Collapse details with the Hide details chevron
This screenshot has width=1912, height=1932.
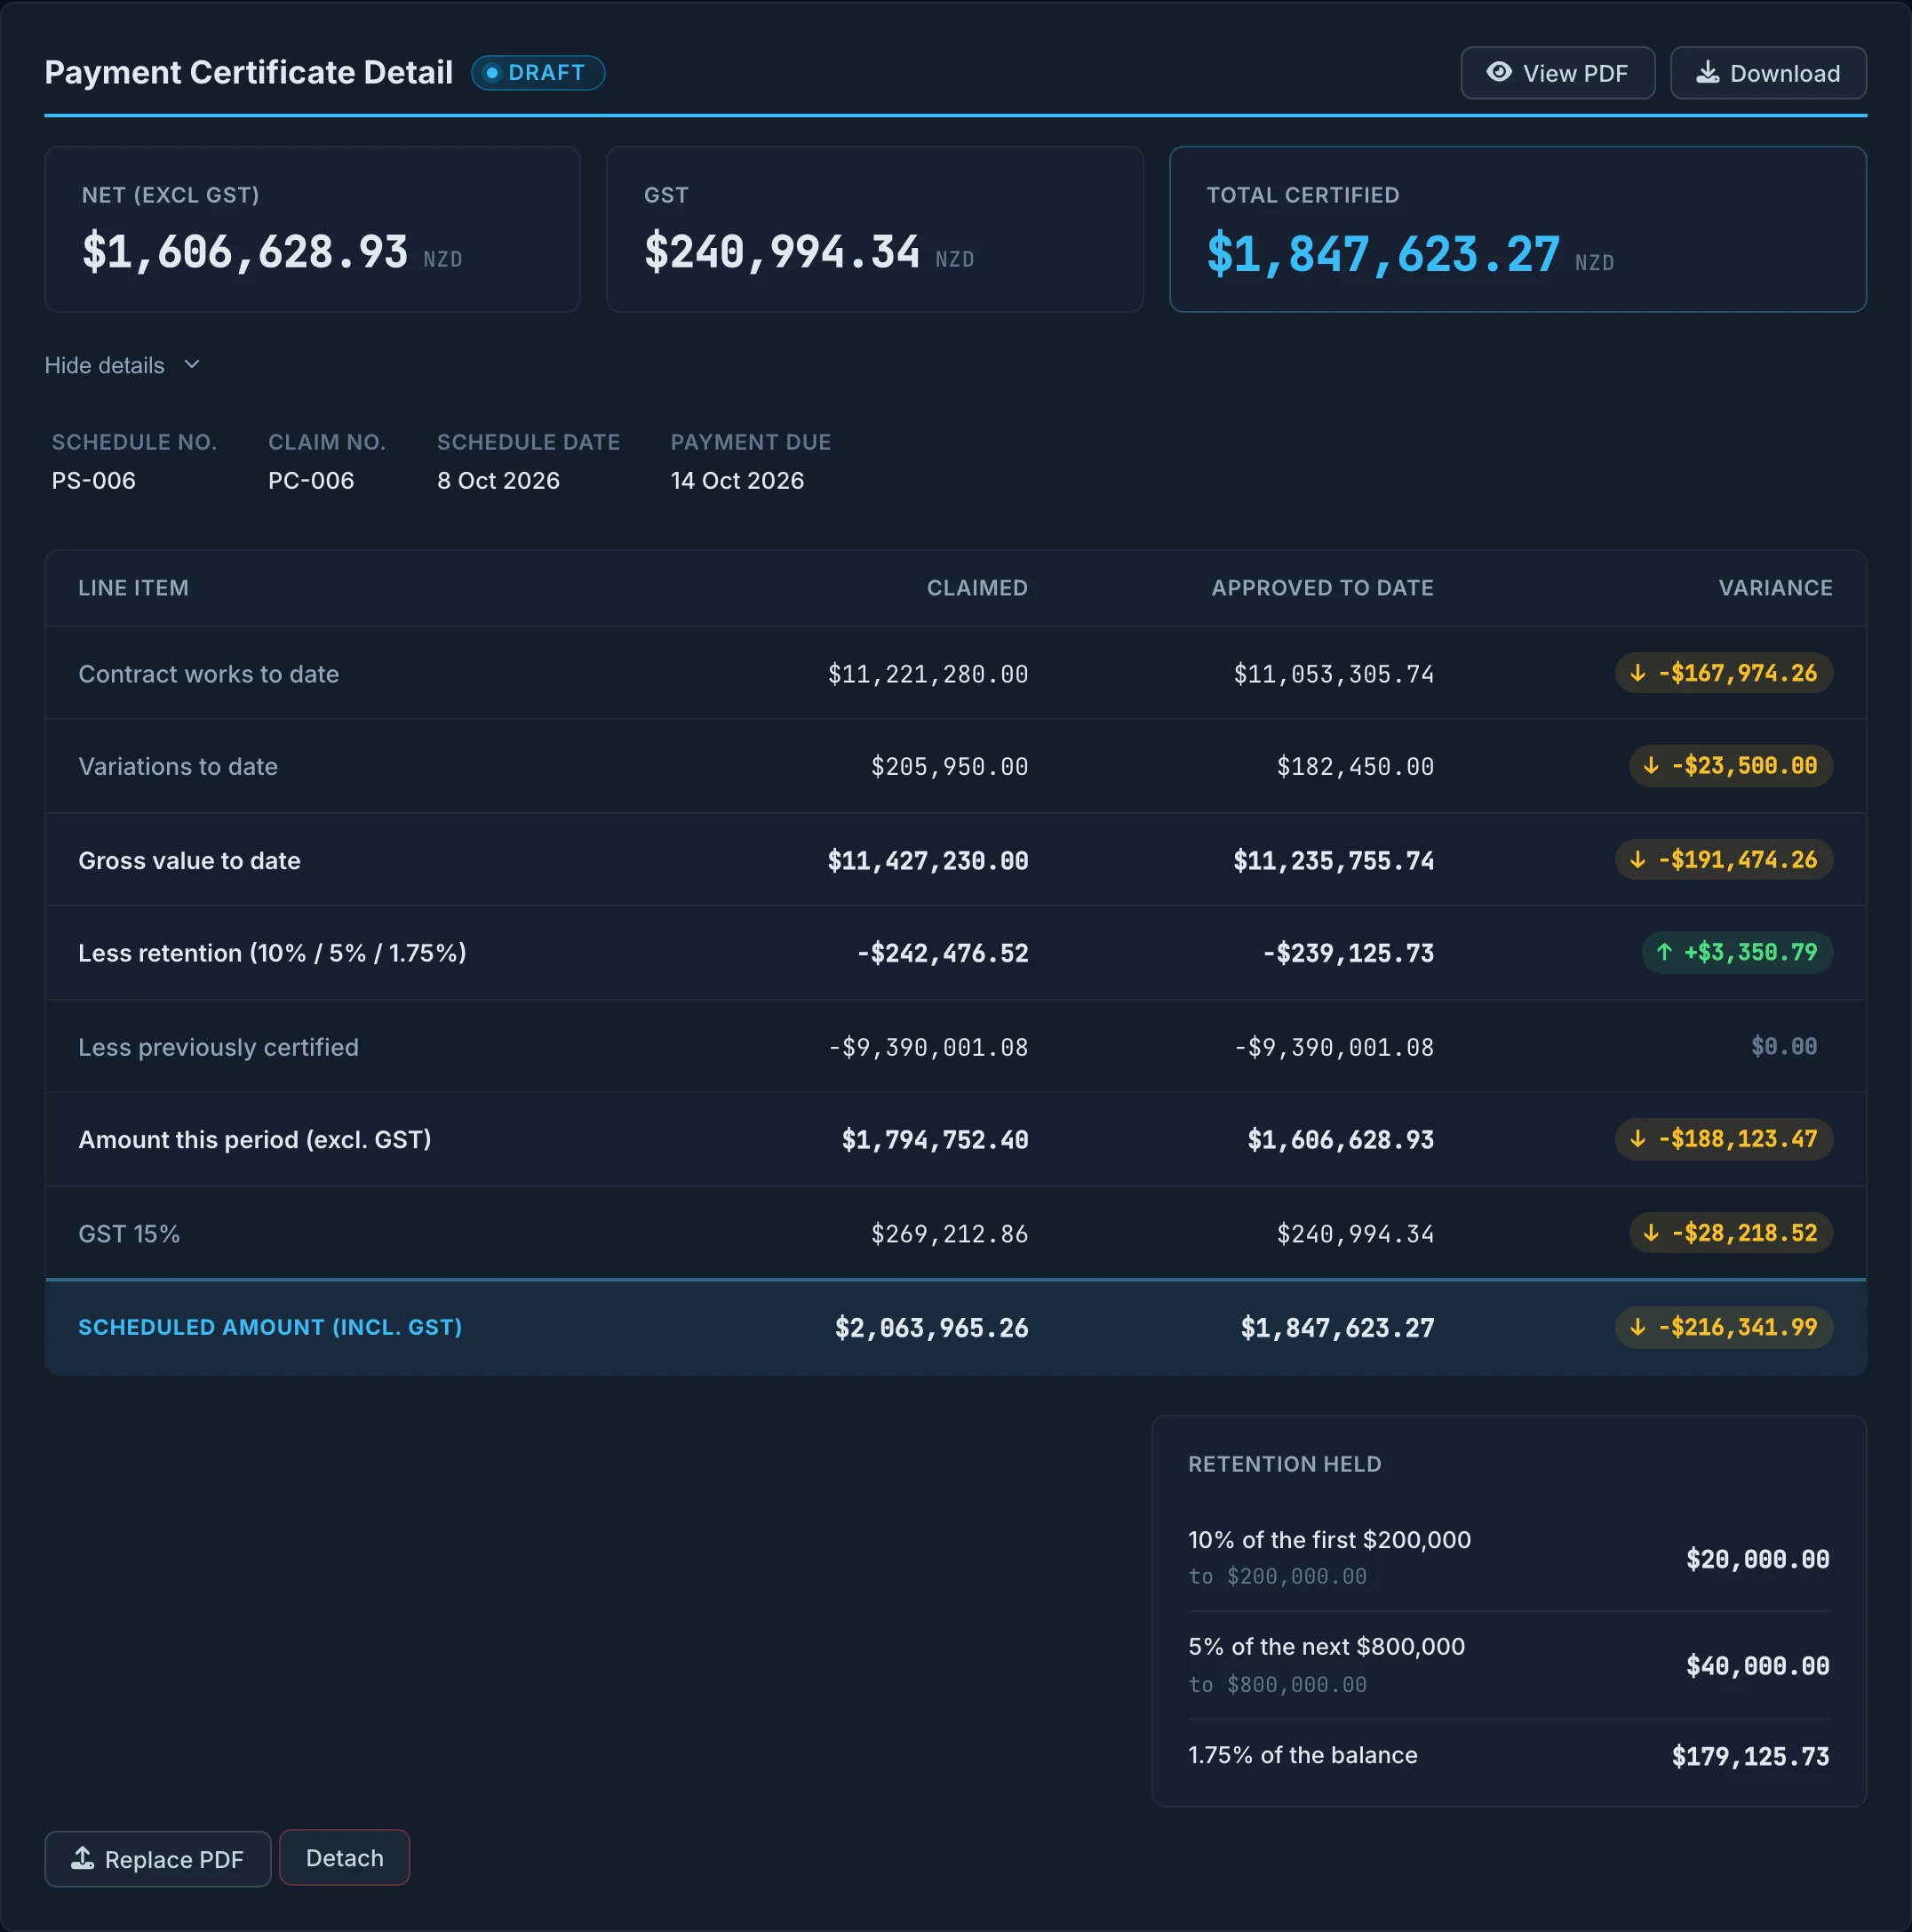[x=192, y=365]
